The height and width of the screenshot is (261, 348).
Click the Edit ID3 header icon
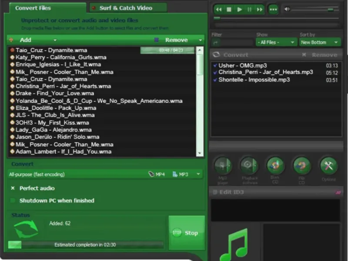click(x=215, y=192)
